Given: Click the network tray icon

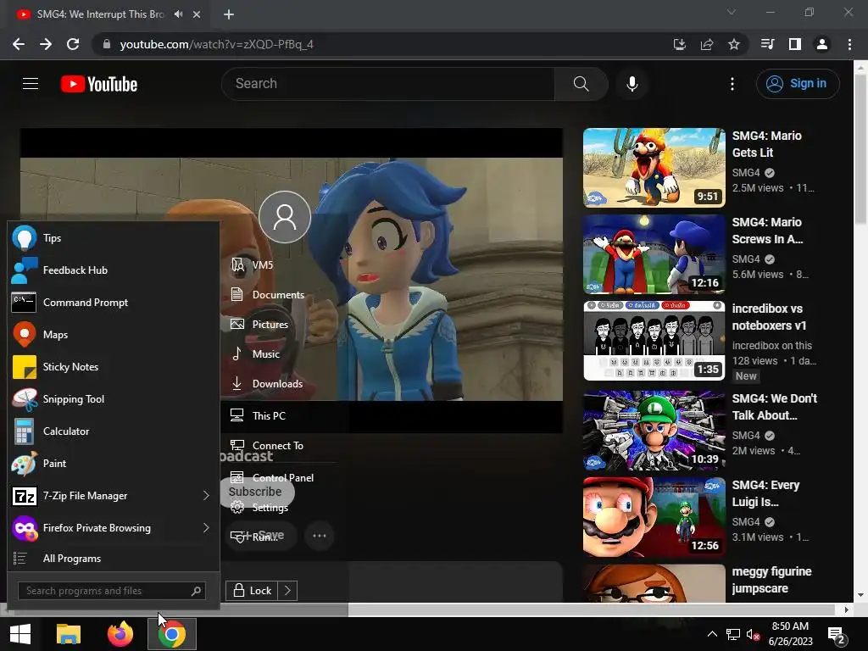Looking at the screenshot, I should point(733,634).
